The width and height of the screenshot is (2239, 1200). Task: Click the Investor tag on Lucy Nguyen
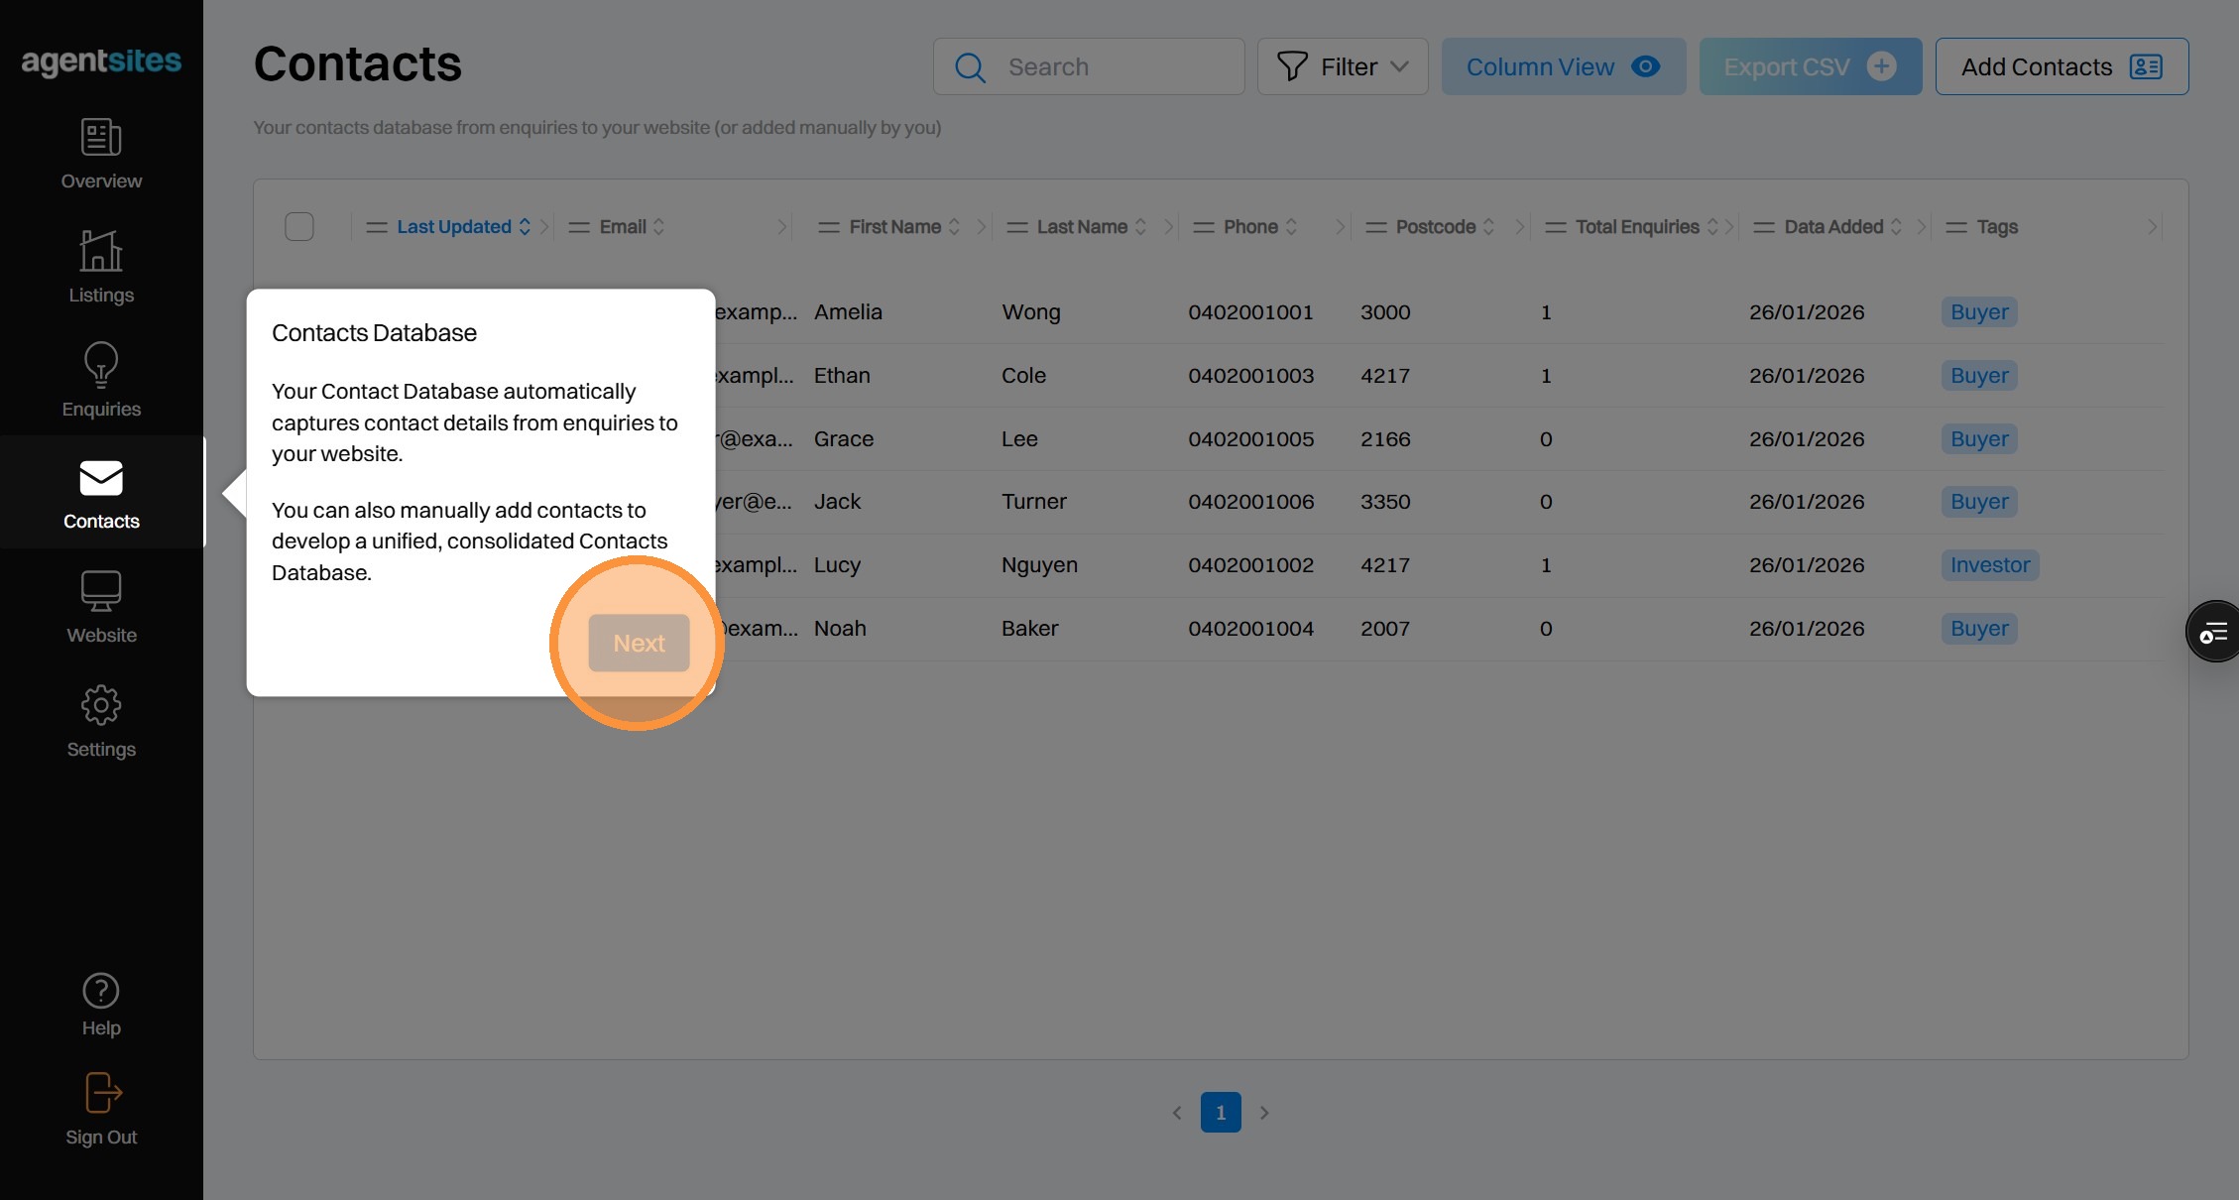click(x=1989, y=565)
